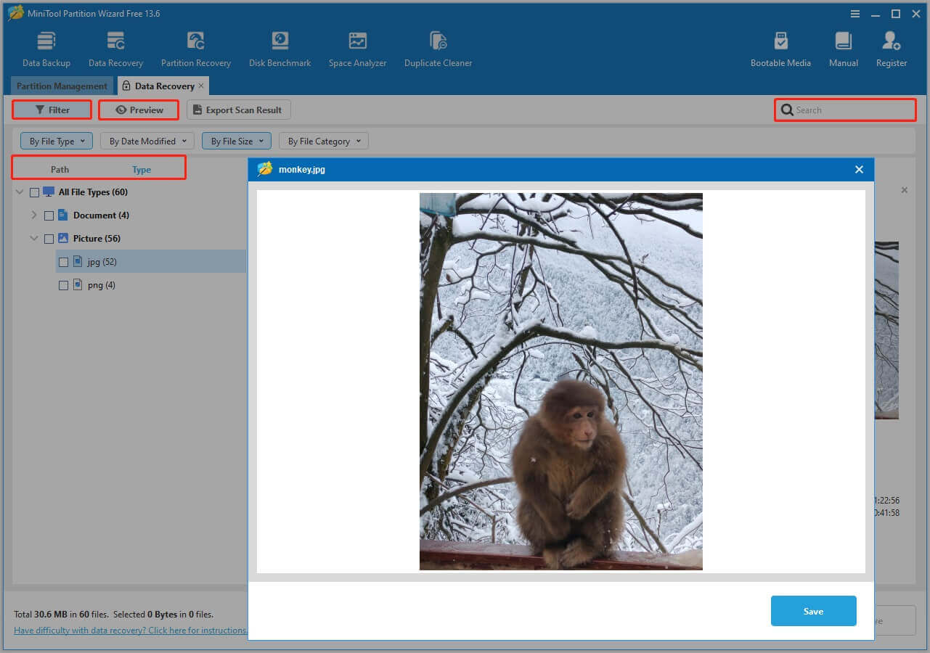Open Disk Benchmark
This screenshot has width=930, height=653.
pos(279,47)
